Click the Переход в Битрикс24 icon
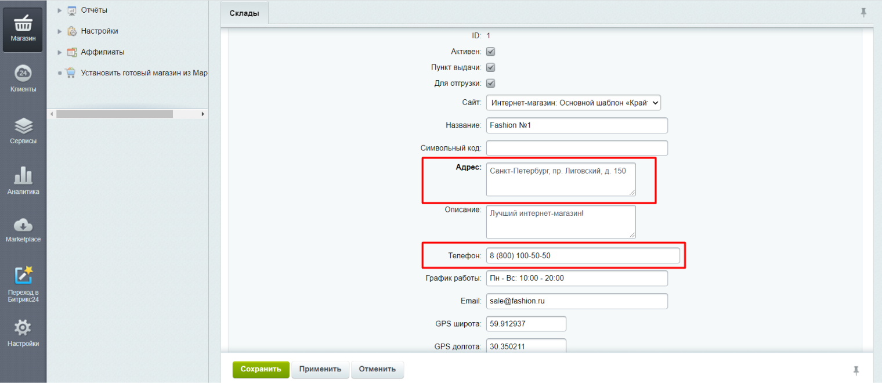The width and height of the screenshot is (882, 383). (x=23, y=276)
